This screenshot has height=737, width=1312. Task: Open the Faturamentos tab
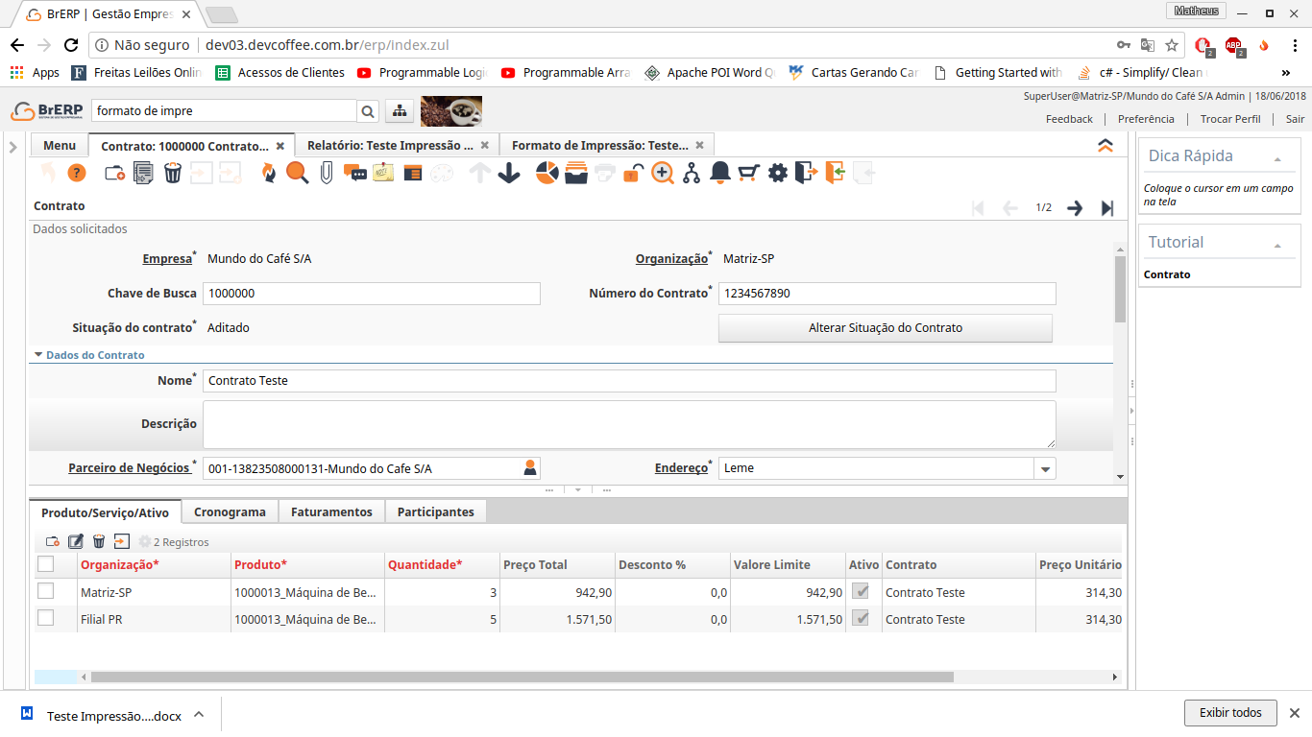click(x=331, y=511)
